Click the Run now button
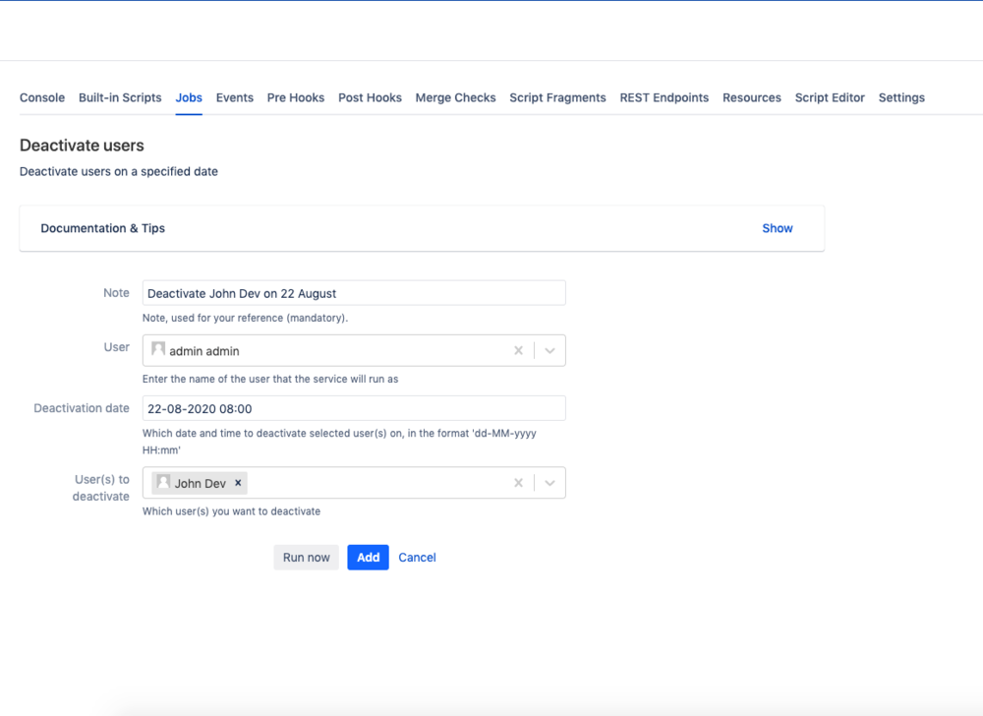This screenshot has height=716, width=983. click(306, 558)
